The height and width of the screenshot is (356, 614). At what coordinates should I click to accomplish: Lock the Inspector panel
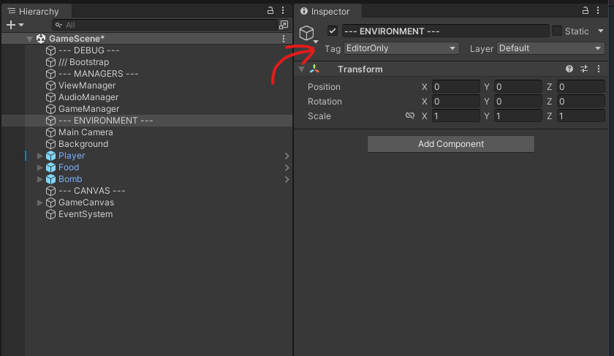point(585,10)
